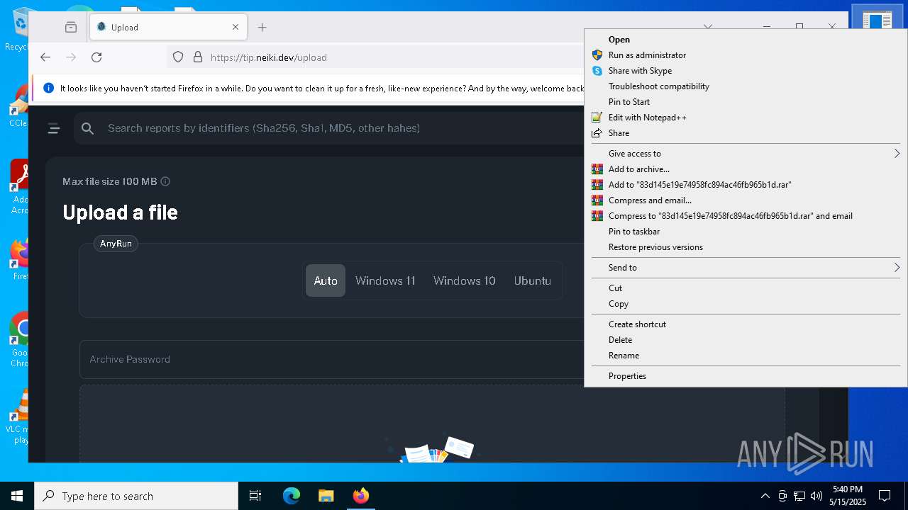Select the Windows 11 option
908x510 pixels.
(385, 280)
